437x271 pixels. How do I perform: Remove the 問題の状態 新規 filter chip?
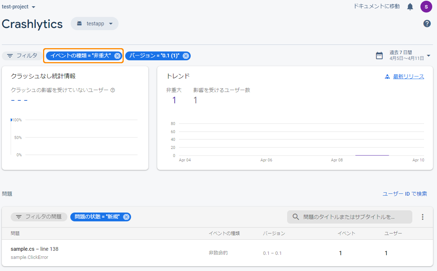tap(126, 217)
